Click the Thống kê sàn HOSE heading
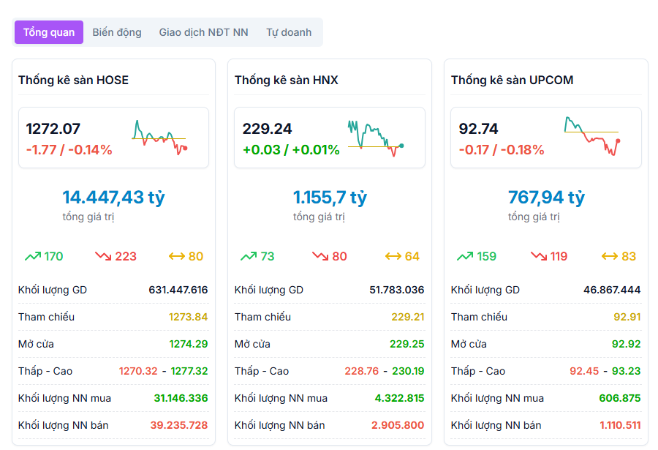This screenshot has height=450, width=658. 73,80
